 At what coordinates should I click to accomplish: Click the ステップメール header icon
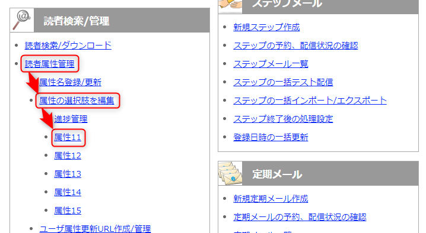click(x=230, y=6)
